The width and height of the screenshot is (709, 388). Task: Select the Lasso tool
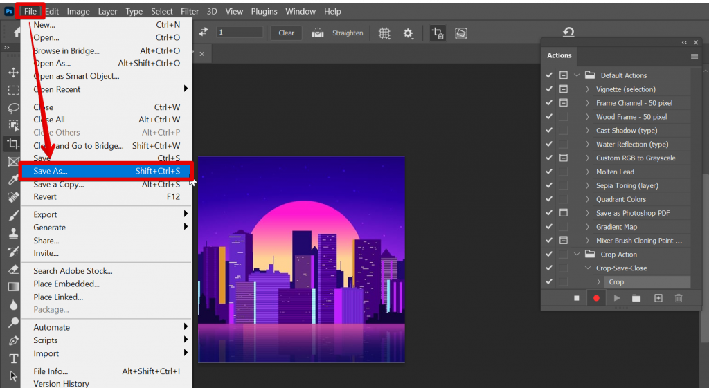13,108
